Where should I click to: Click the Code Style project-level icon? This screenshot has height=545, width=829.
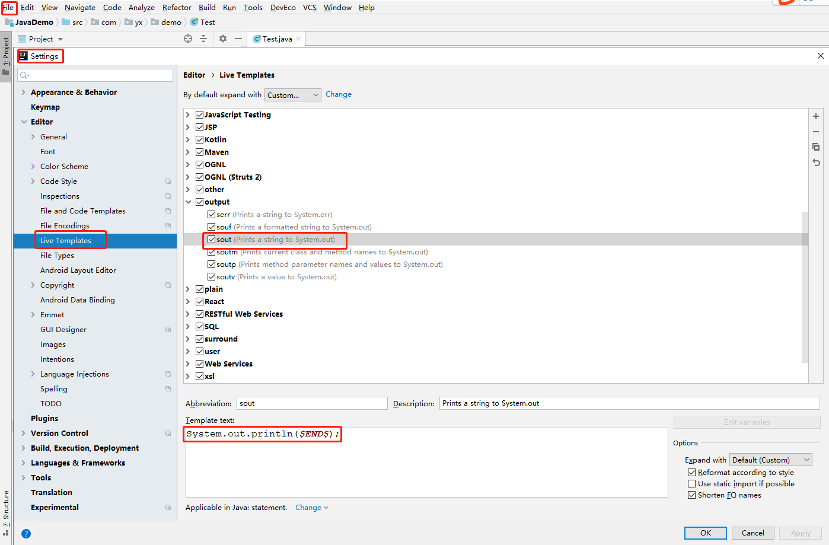pyautogui.click(x=168, y=181)
